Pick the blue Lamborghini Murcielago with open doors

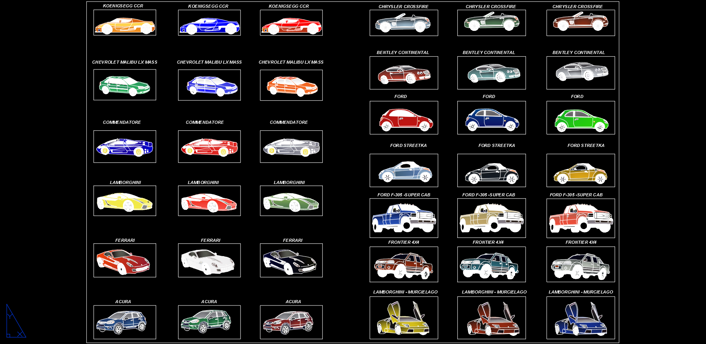click(x=581, y=319)
